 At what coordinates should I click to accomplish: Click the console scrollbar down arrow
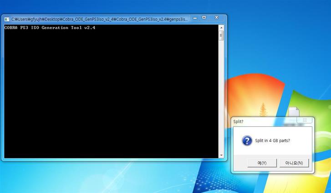click(222, 155)
